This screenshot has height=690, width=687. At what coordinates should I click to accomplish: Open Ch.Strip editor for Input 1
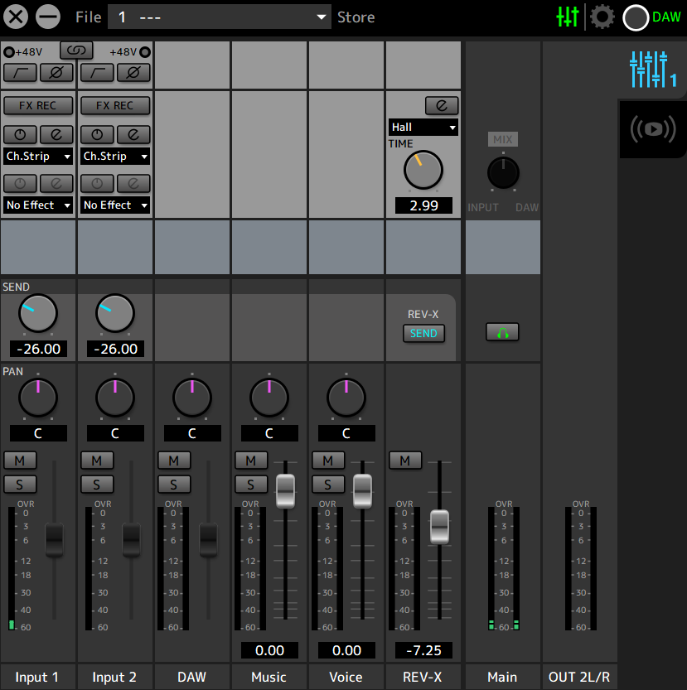[x=56, y=134]
